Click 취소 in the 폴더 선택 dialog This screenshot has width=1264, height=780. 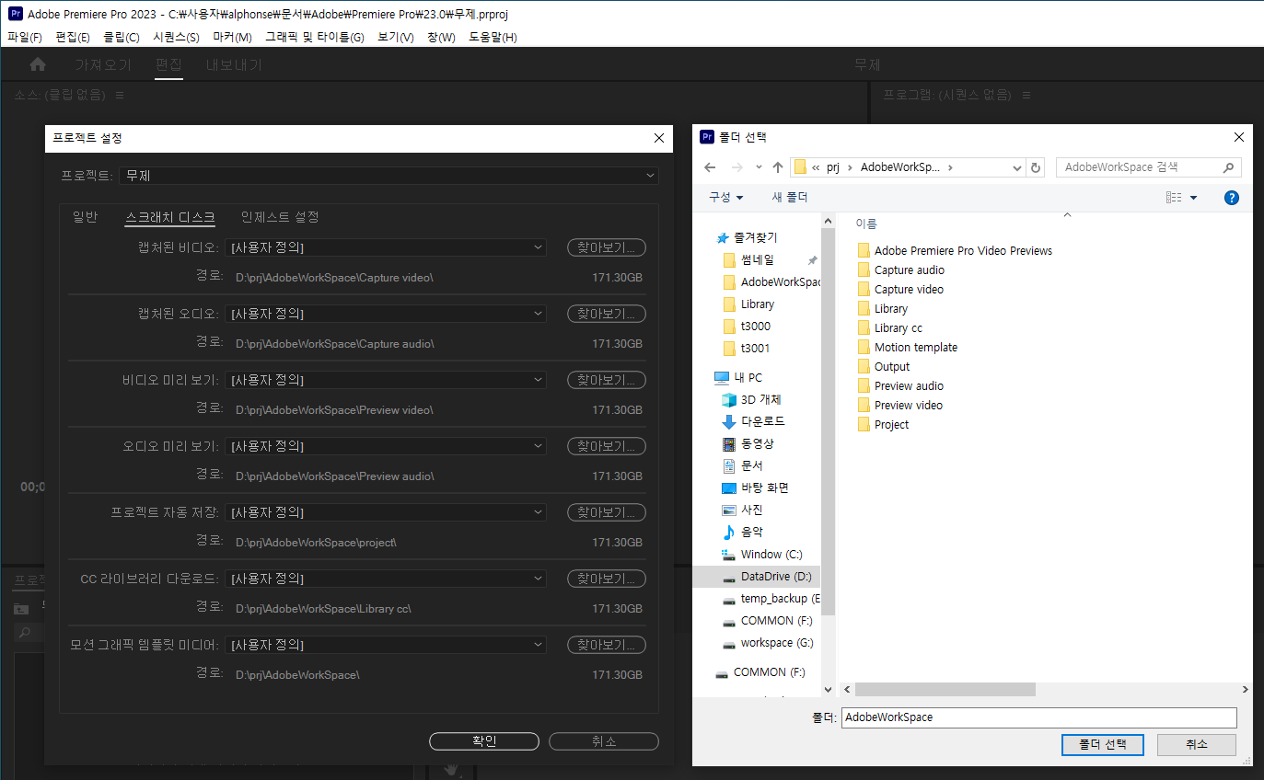coord(1197,744)
